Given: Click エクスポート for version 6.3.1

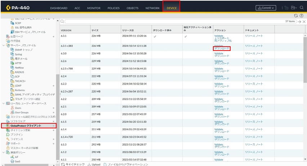Looking at the screenshot, I should pyautogui.click(x=222, y=38).
